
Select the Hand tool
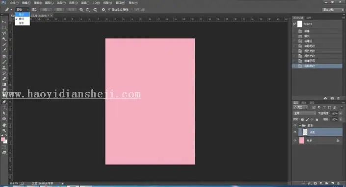click(4, 125)
